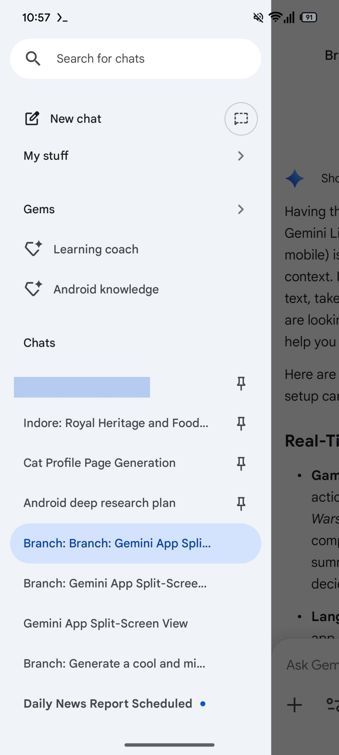This screenshot has width=339, height=755.
Task: Open the tools sliders icon
Action: [x=333, y=705]
